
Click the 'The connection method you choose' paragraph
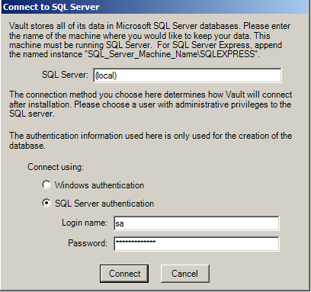click(x=150, y=104)
